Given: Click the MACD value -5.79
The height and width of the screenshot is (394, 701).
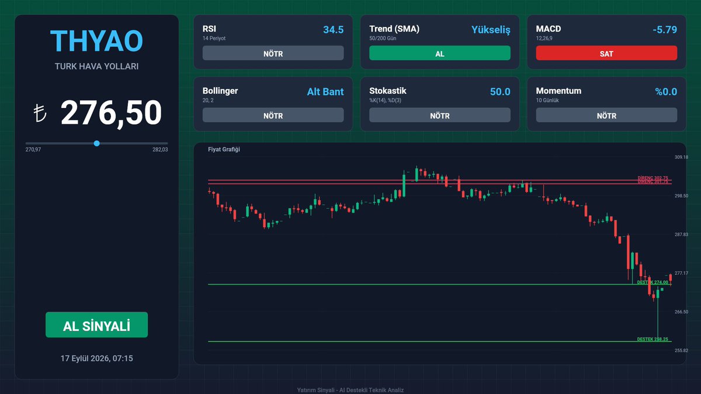Looking at the screenshot, I should click(x=665, y=29).
